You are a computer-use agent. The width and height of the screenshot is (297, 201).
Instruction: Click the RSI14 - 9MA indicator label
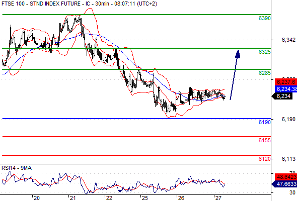click(17, 168)
